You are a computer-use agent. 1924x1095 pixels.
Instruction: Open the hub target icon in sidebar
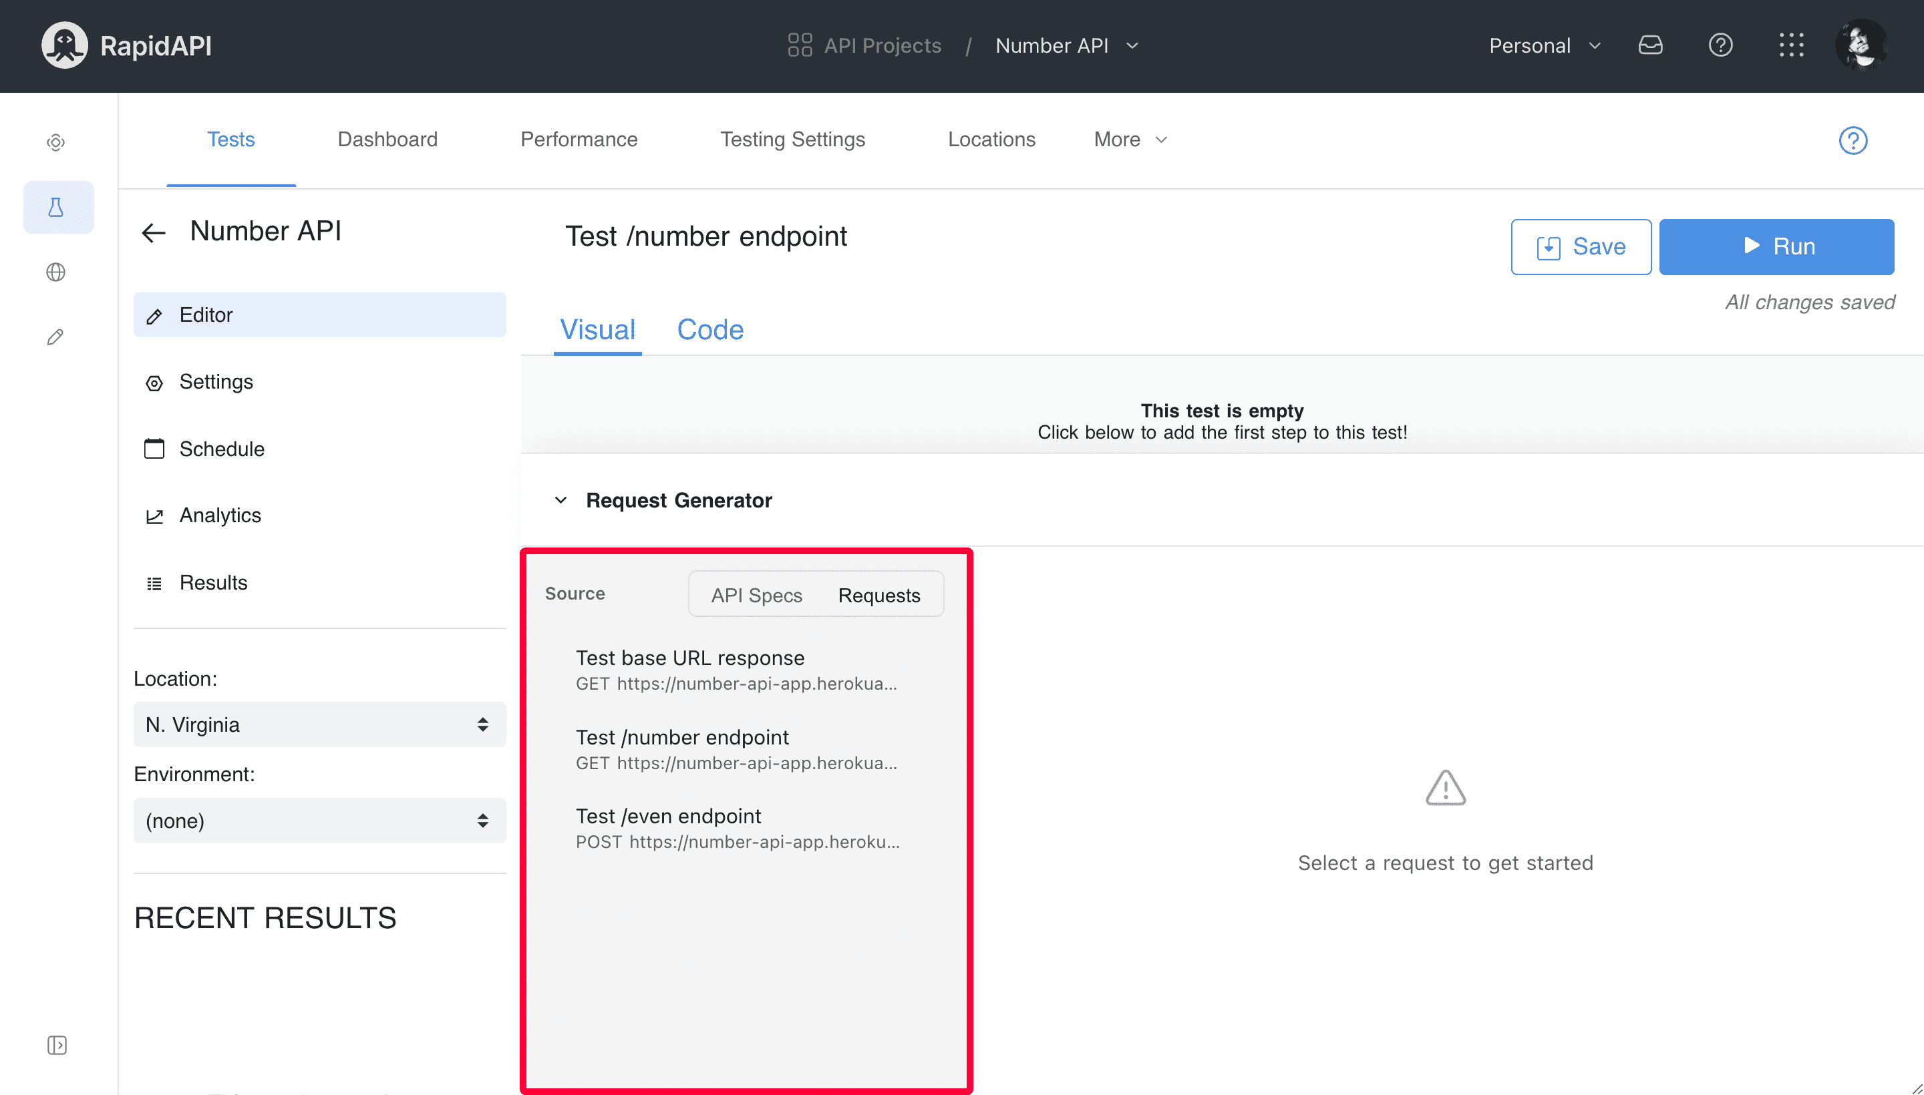pos(55,143)
